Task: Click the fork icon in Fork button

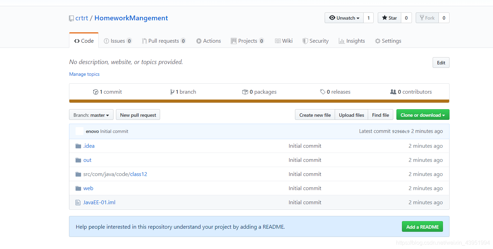Action: pos(422,18)
